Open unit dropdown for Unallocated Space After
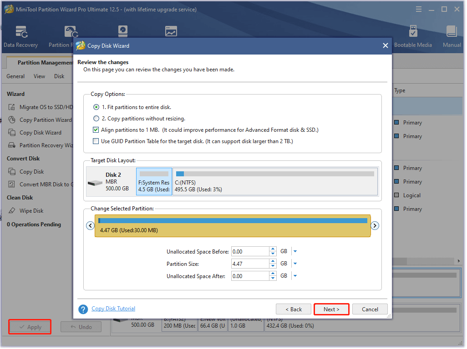The image size is (467, 349). click(x=295, y=276)
